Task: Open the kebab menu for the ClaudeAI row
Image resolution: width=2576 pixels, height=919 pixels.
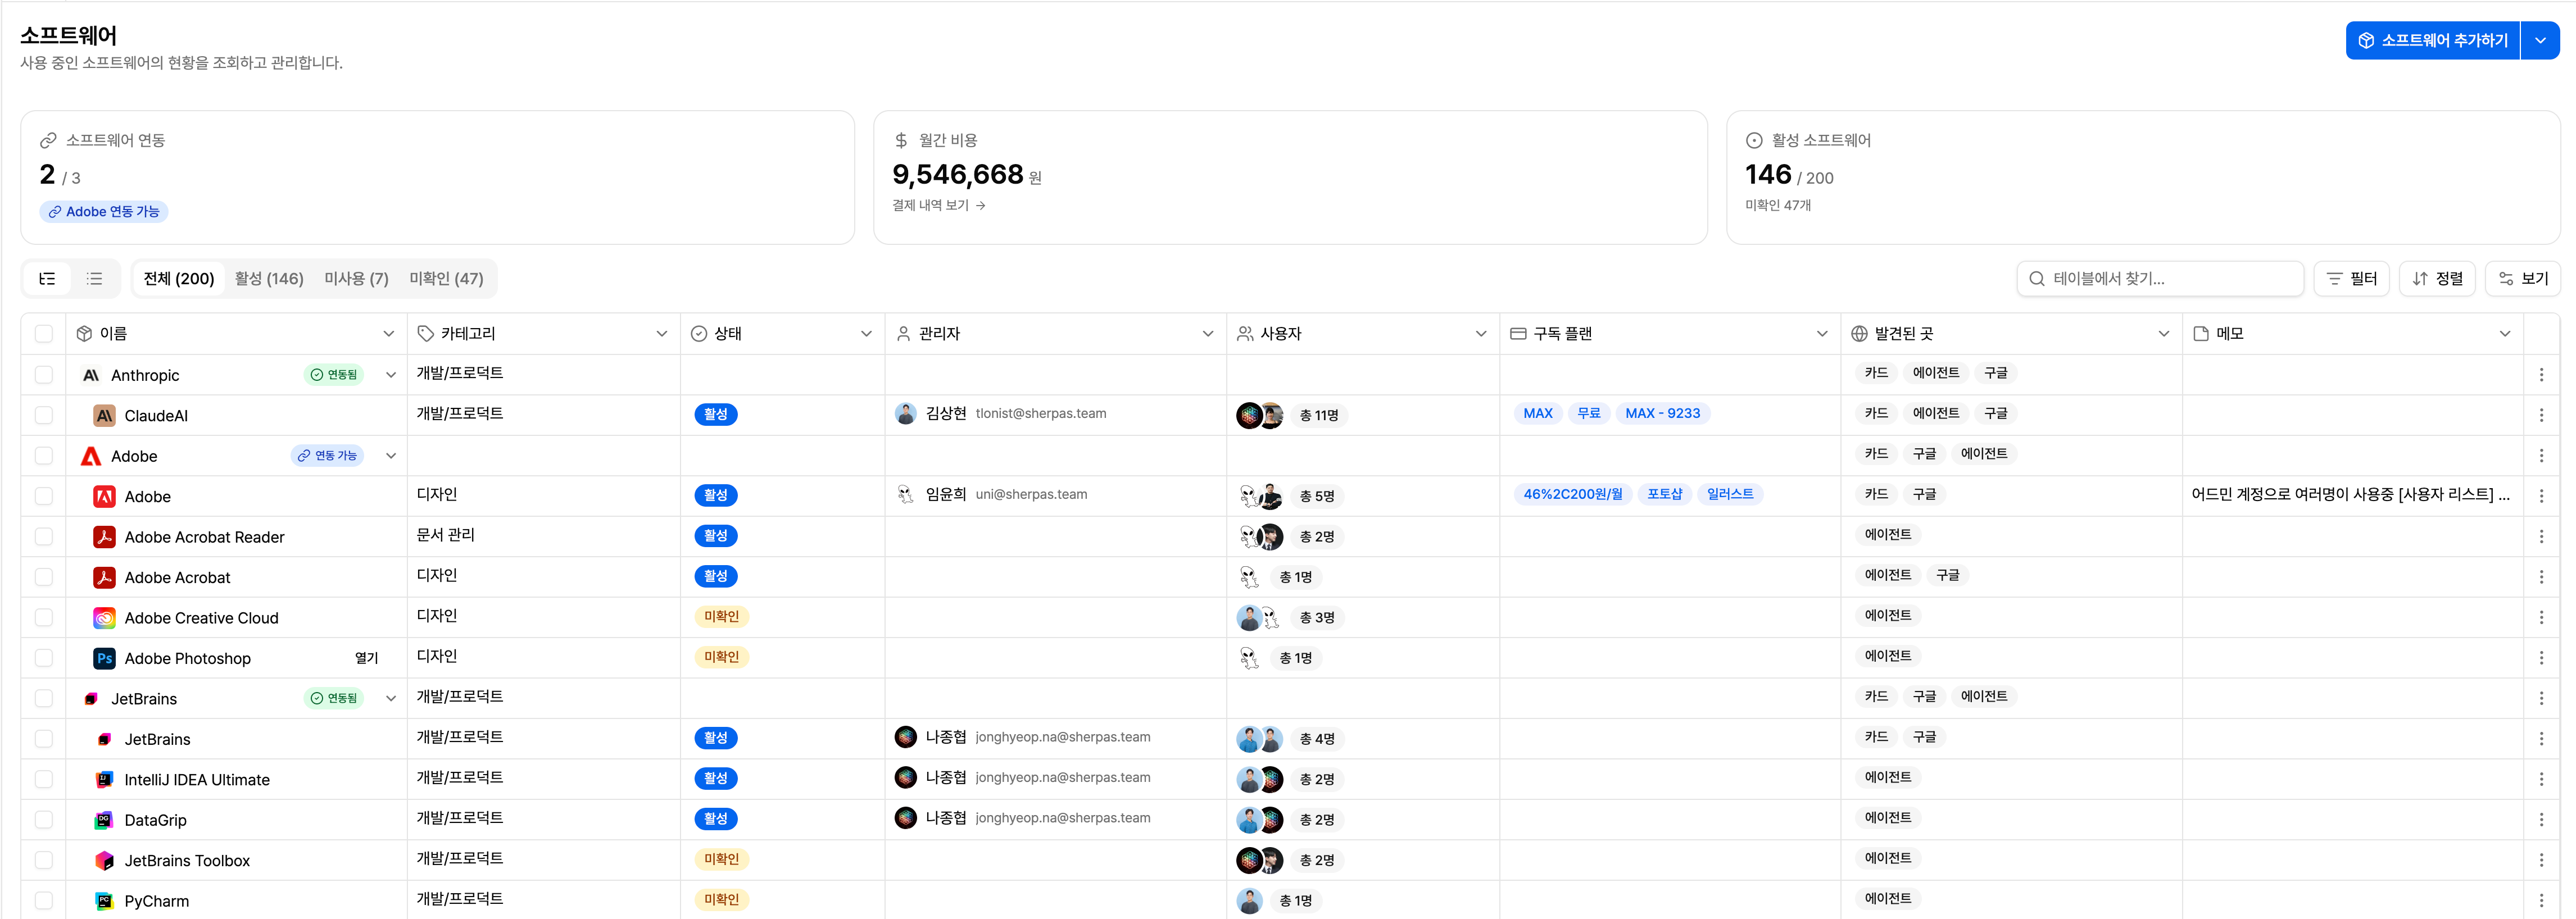Action: tap(2541, 415)
